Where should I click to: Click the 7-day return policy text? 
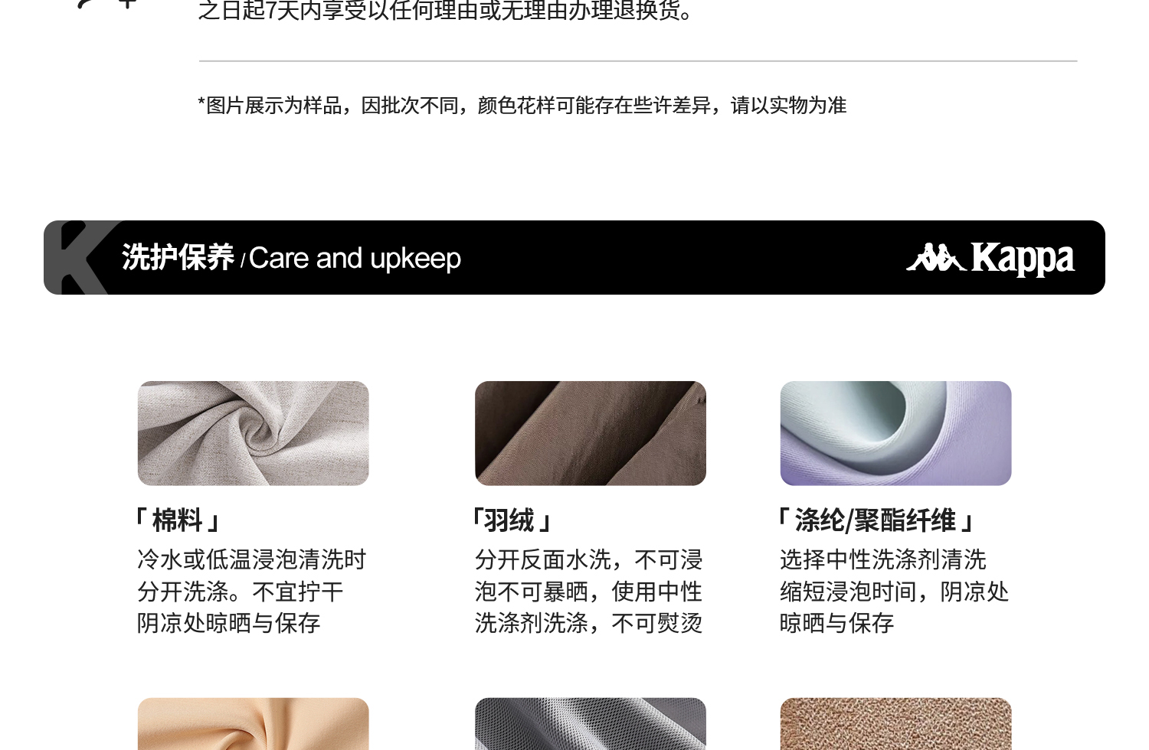click(x=446, y=11)
